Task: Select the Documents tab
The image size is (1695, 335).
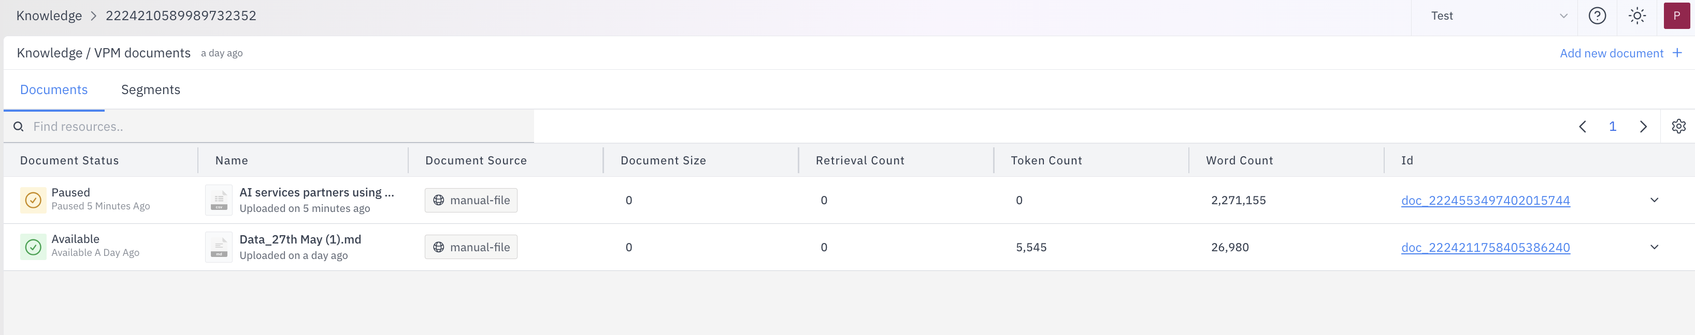Action: pos(53,89)
